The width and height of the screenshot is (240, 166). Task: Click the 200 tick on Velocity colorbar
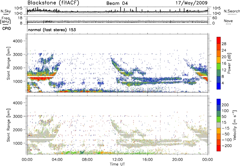[225, 105]
